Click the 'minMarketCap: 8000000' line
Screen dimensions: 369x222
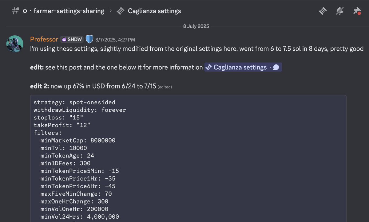[78, 140]
